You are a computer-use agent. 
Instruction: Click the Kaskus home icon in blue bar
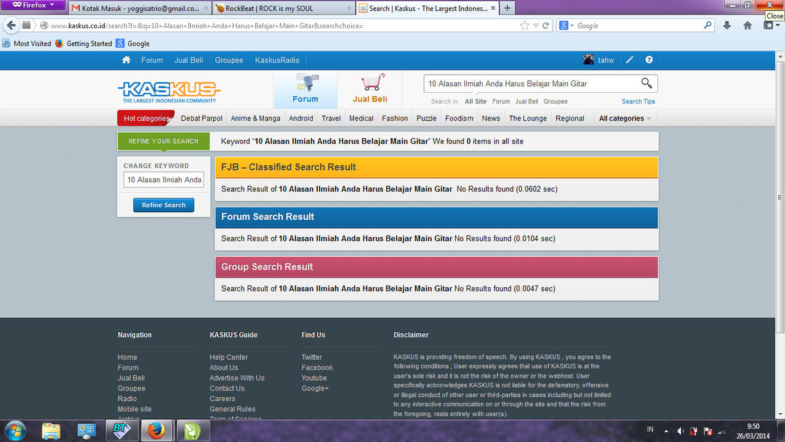coord(126,60)
